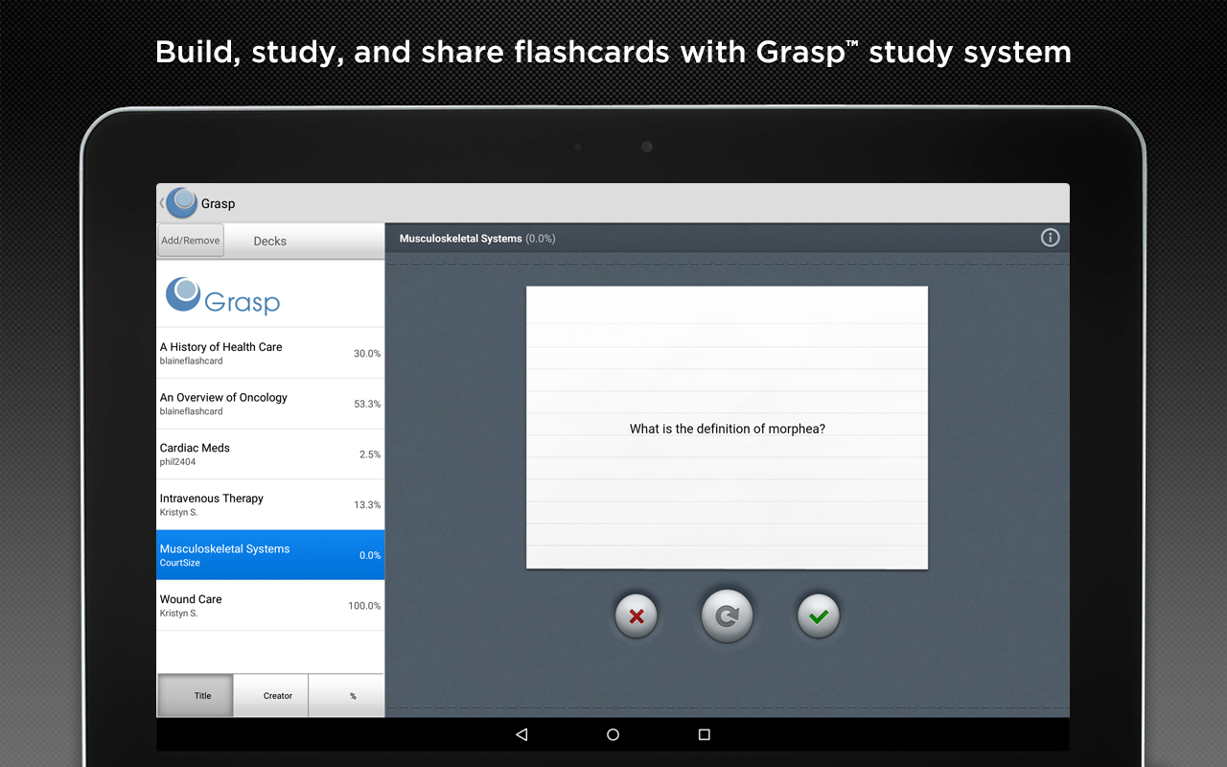Image resolution: width=1227 pixels, height=767 pixels.
Task: Select the An Overview of Oncology deck
Action: [x=269, y=403]
